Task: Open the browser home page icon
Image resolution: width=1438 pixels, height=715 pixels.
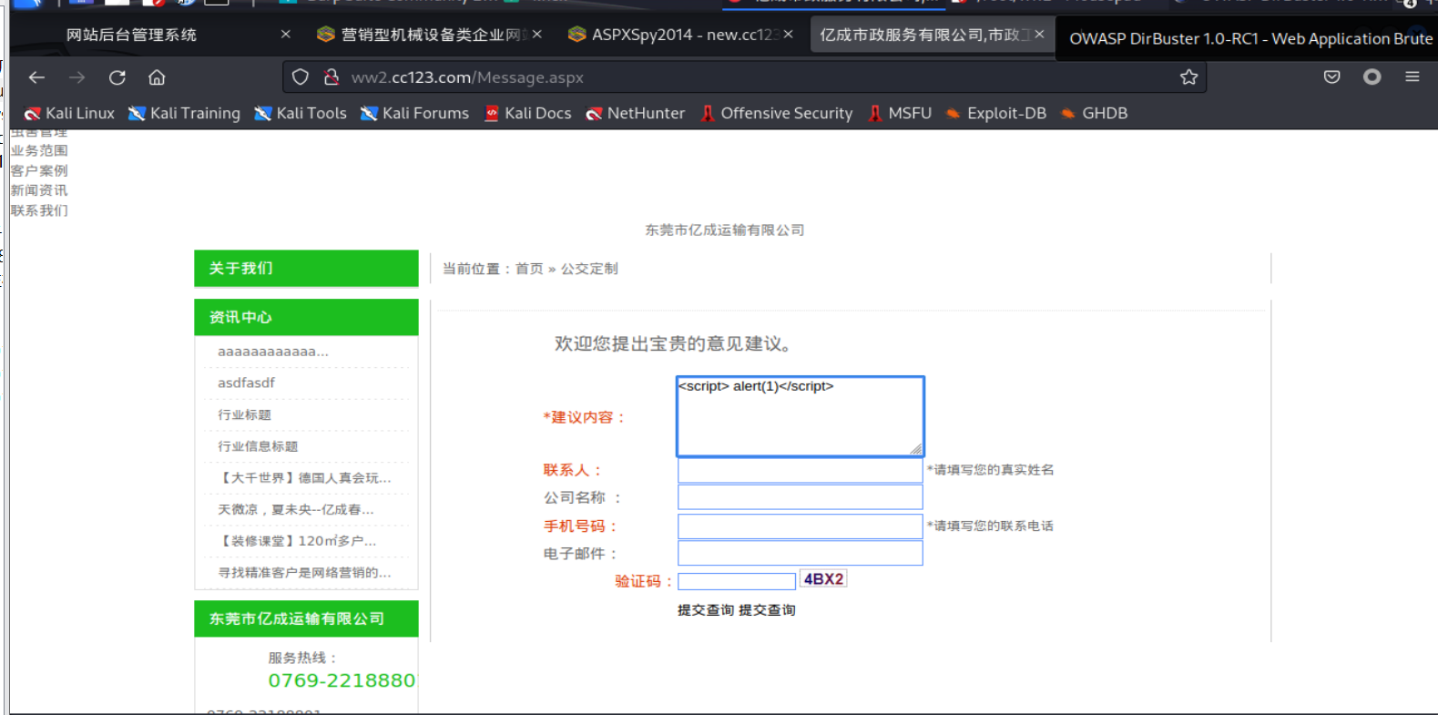Action: tap(157, 77)
